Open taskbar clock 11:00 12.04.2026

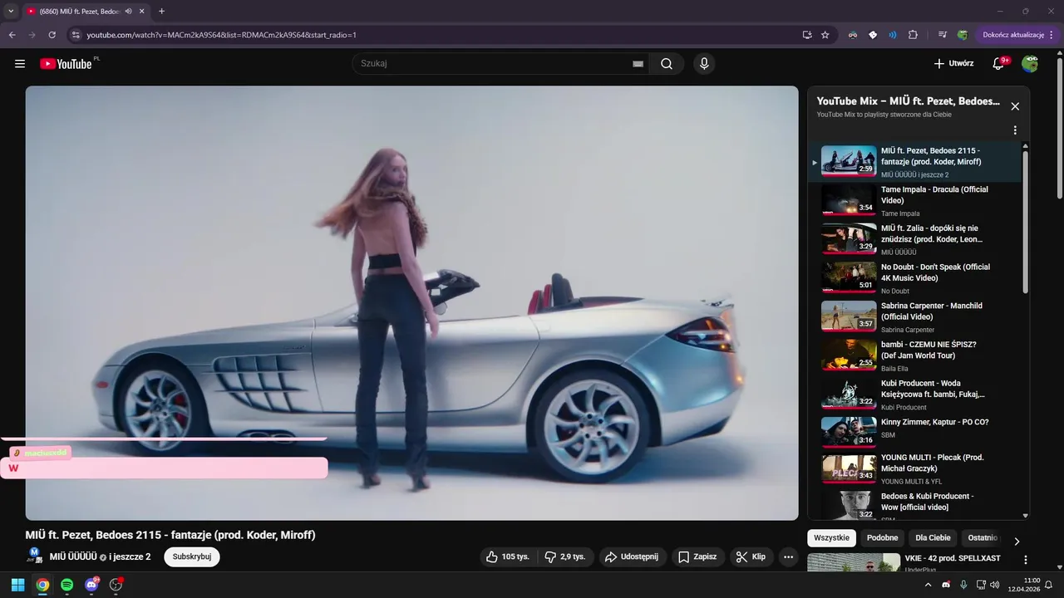[x=1023, y=585]
